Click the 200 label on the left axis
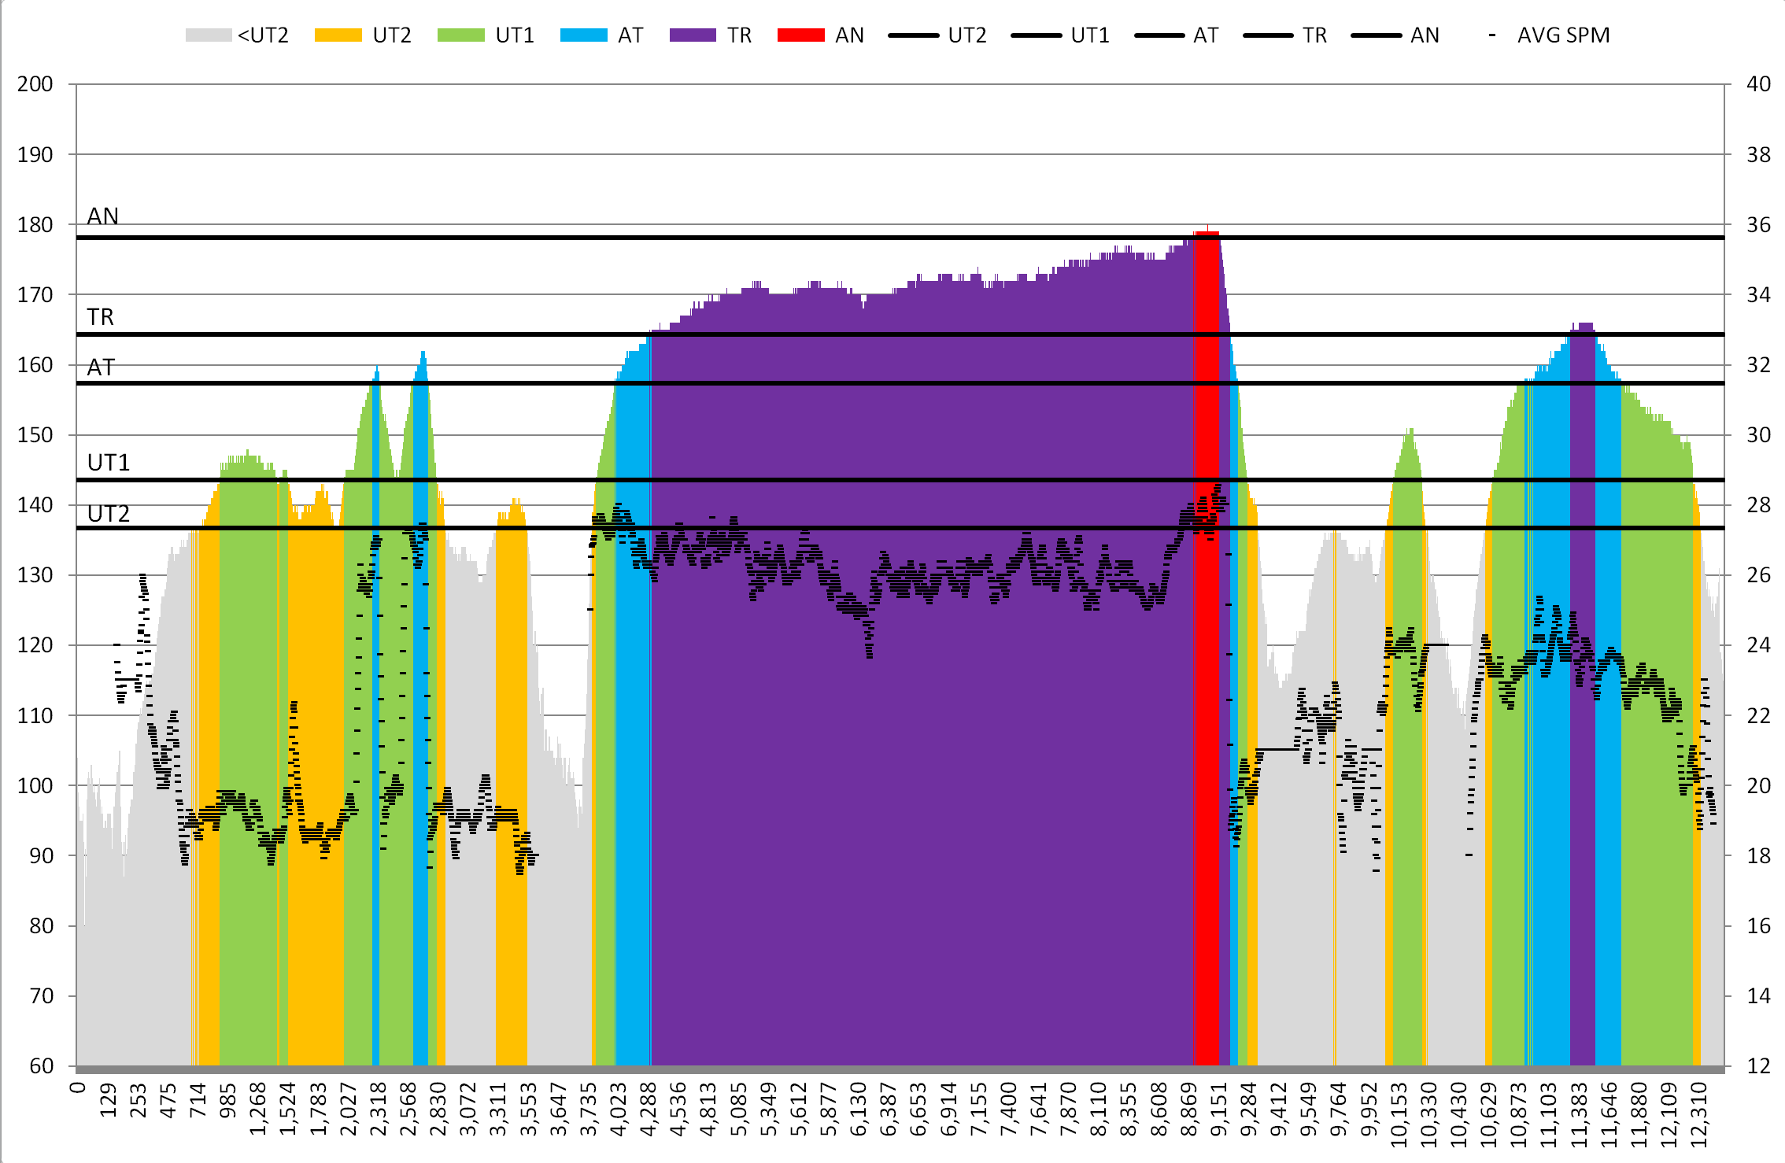Viewport: 1785px width, 1163px height. tap(35, 84)
